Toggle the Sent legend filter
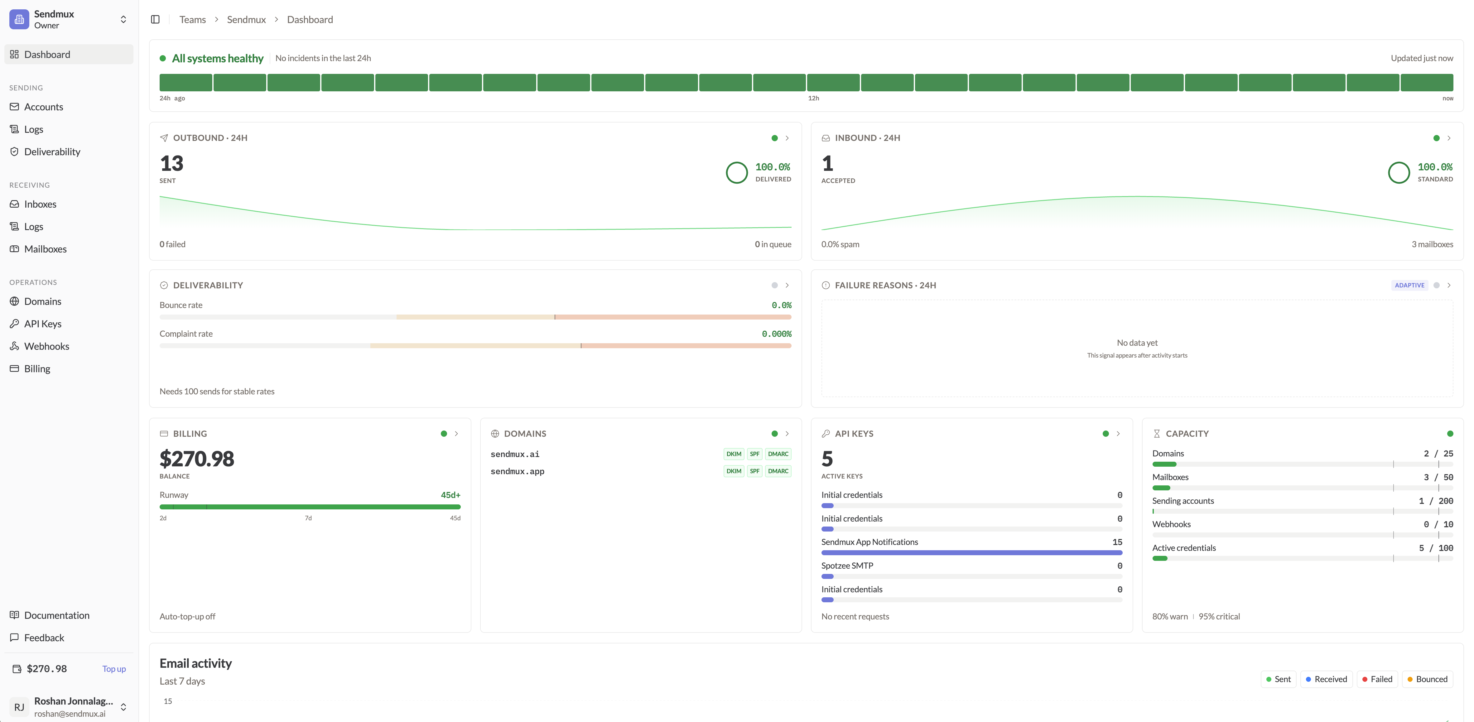 tap(1278, 679)
